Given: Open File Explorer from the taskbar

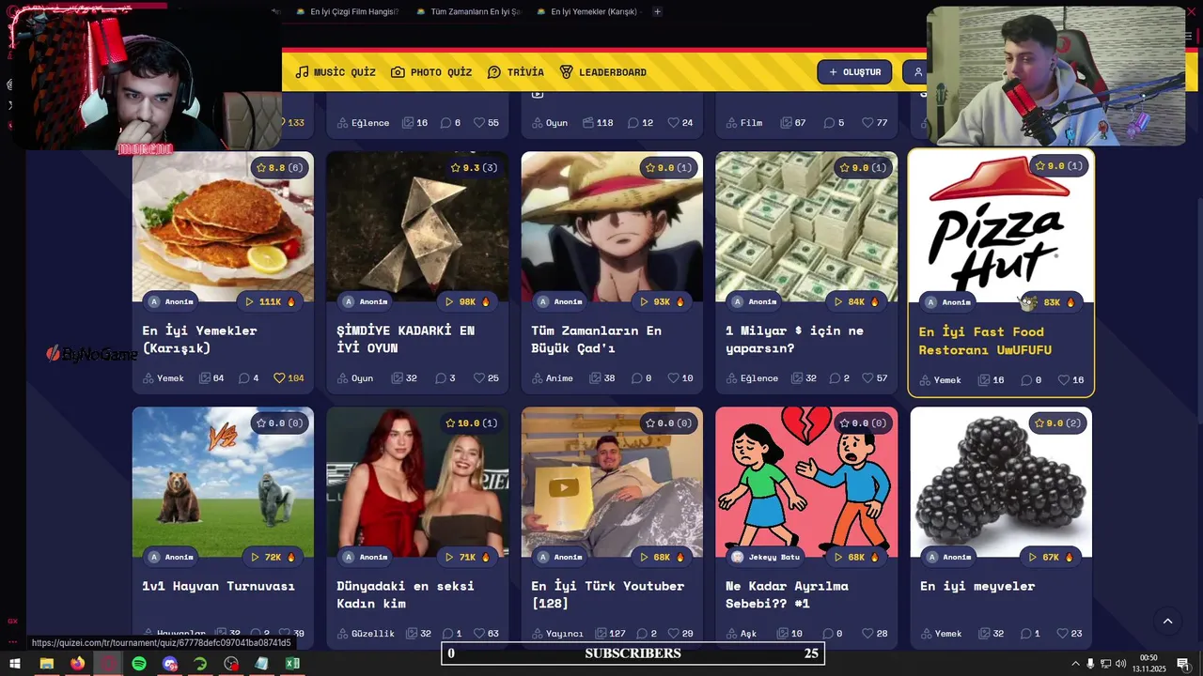Looking at the screenshot, I should 46,664.
